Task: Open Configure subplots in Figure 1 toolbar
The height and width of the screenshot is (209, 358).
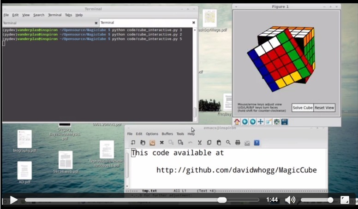Action: pos(276,122)
